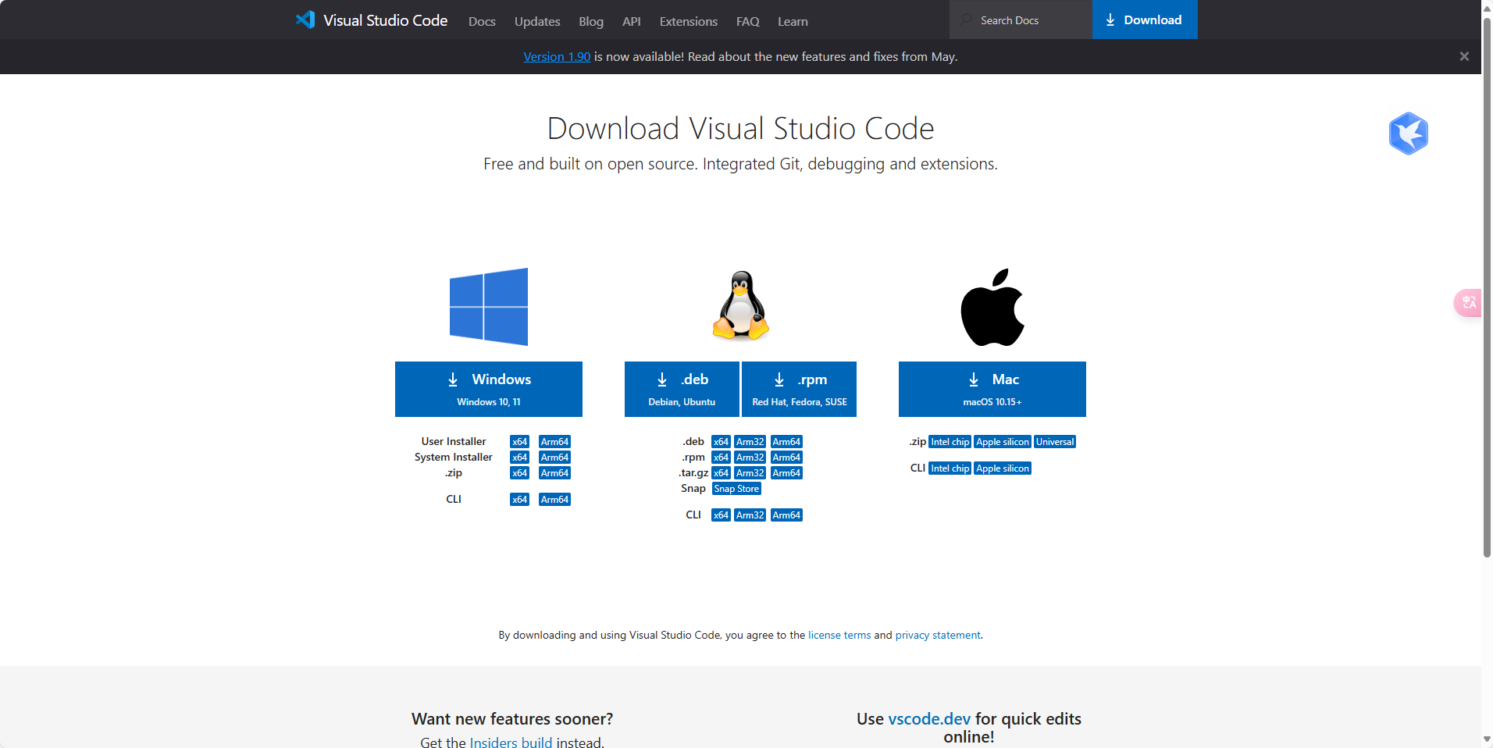Screen dimensions: 1493x748
Task: Select Arm64 for Linux CLI
Action: coord(786,515)
